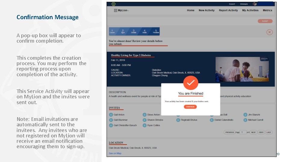Click the Lions Club logo icon

click(113, 4)
